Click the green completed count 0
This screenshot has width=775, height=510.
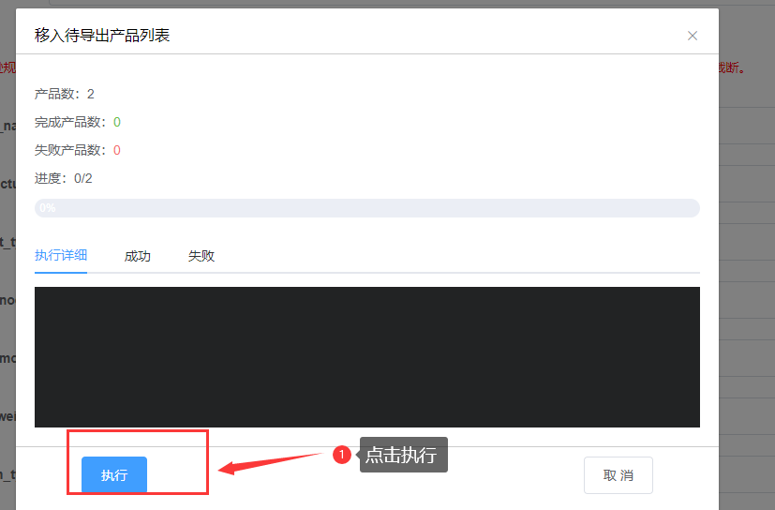(117, 122)
